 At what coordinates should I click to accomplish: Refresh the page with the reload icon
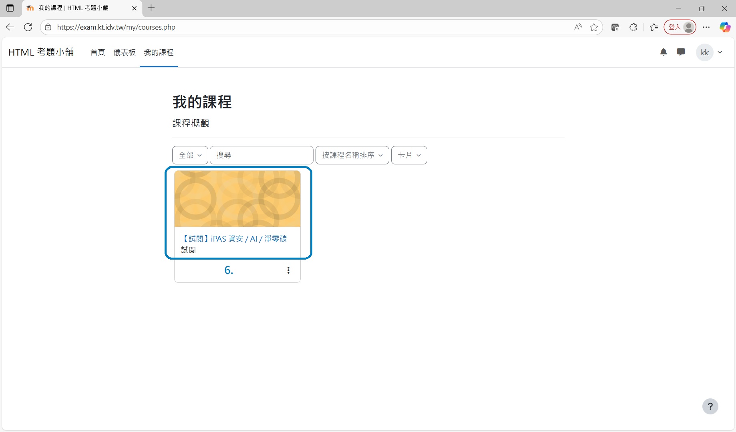(28, 27)
